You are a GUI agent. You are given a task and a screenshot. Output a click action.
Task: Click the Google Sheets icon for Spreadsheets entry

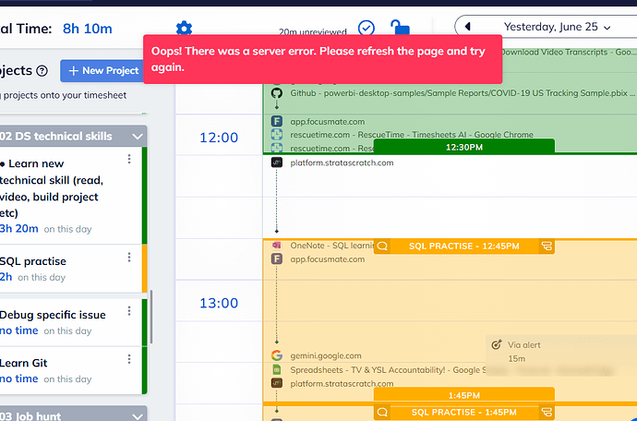click(277, 370)
